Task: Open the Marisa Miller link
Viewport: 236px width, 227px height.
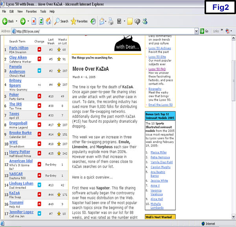Action: 159,152
